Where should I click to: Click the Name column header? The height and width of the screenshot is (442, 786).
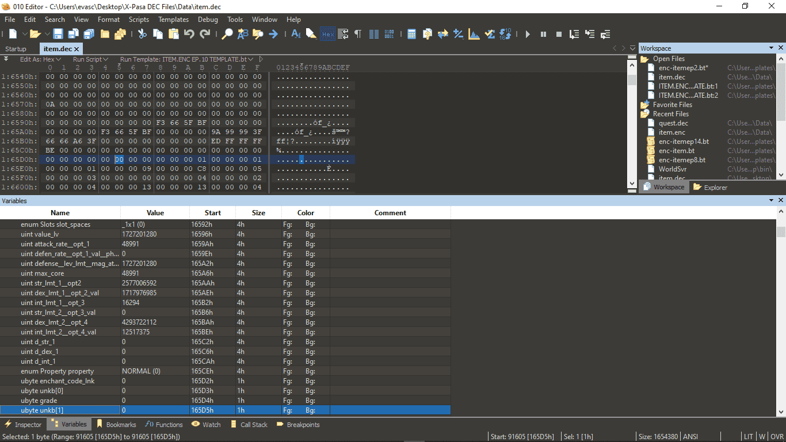(x=60, y=213)
